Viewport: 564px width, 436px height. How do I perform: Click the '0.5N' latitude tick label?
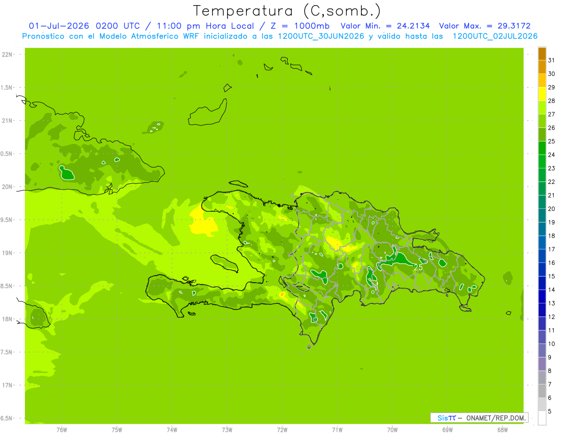(7, 154)
